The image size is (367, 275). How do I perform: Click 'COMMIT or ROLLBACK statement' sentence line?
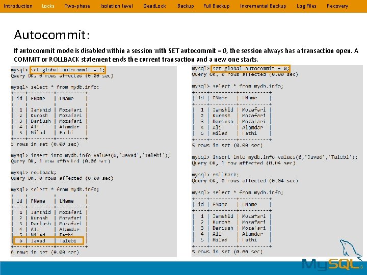(136, 59)
